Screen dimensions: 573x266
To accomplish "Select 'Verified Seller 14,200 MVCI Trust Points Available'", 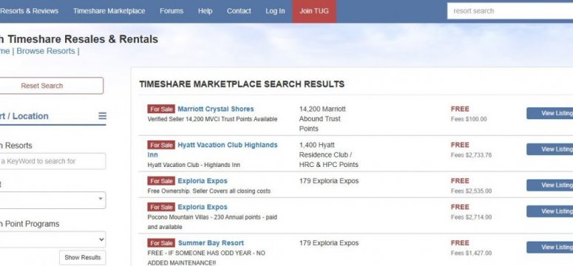I will click(x=212, y=119).
